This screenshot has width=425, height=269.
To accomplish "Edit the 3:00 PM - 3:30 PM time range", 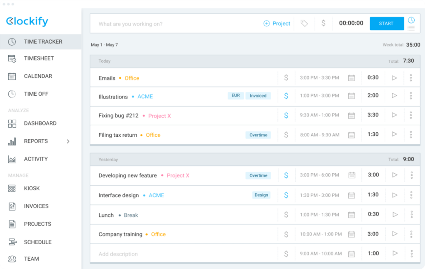I will (319, 78).
